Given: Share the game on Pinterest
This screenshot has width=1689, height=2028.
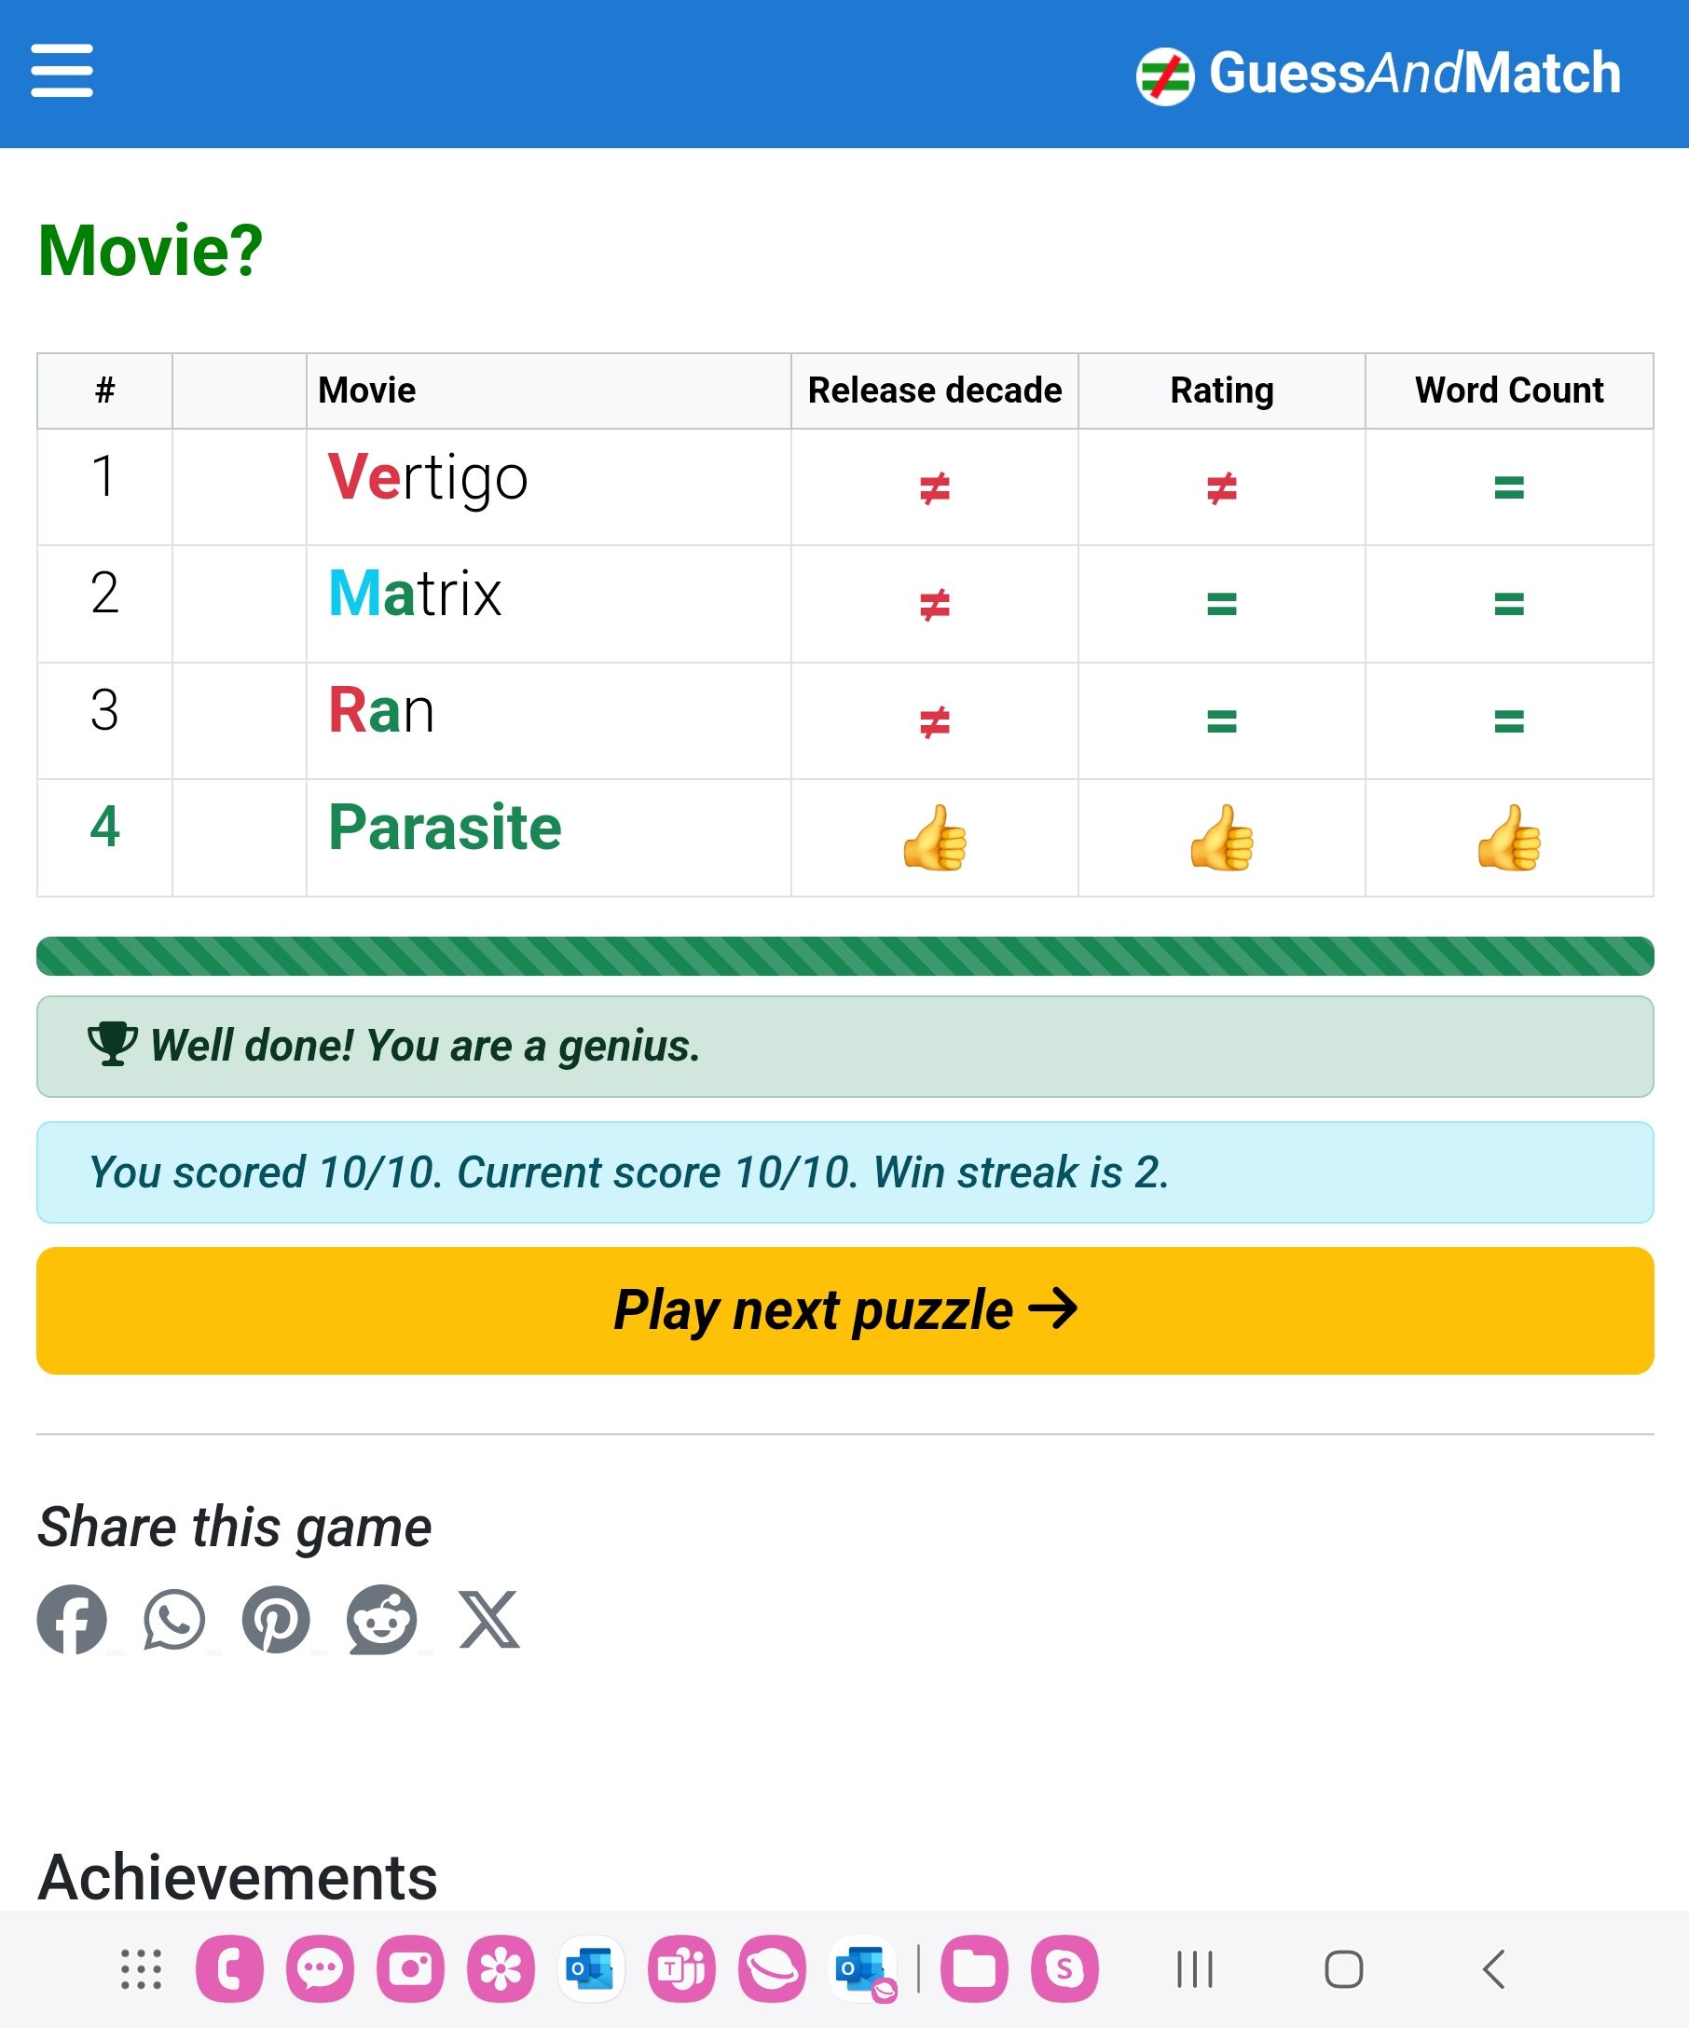Looking at the screenshot, I should [x=276, y=1620].
